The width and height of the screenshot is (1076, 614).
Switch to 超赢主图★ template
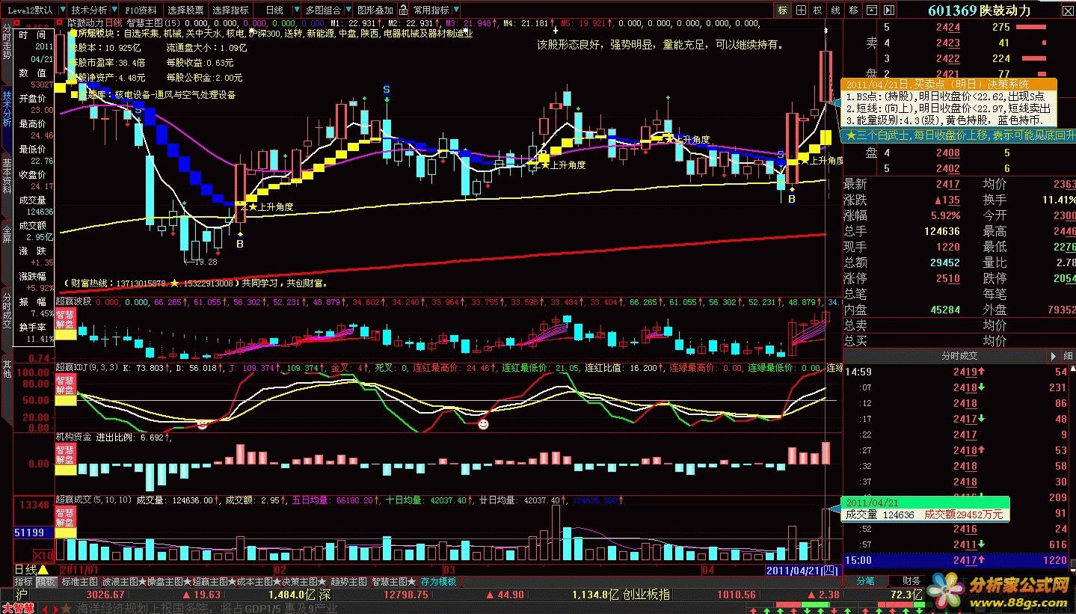(214, 581)
